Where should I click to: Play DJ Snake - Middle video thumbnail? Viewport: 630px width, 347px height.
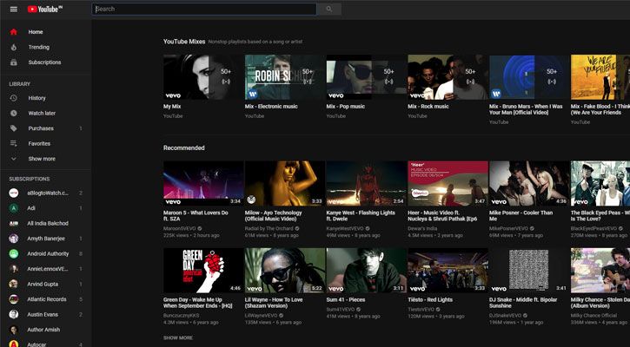pos(529,271)
